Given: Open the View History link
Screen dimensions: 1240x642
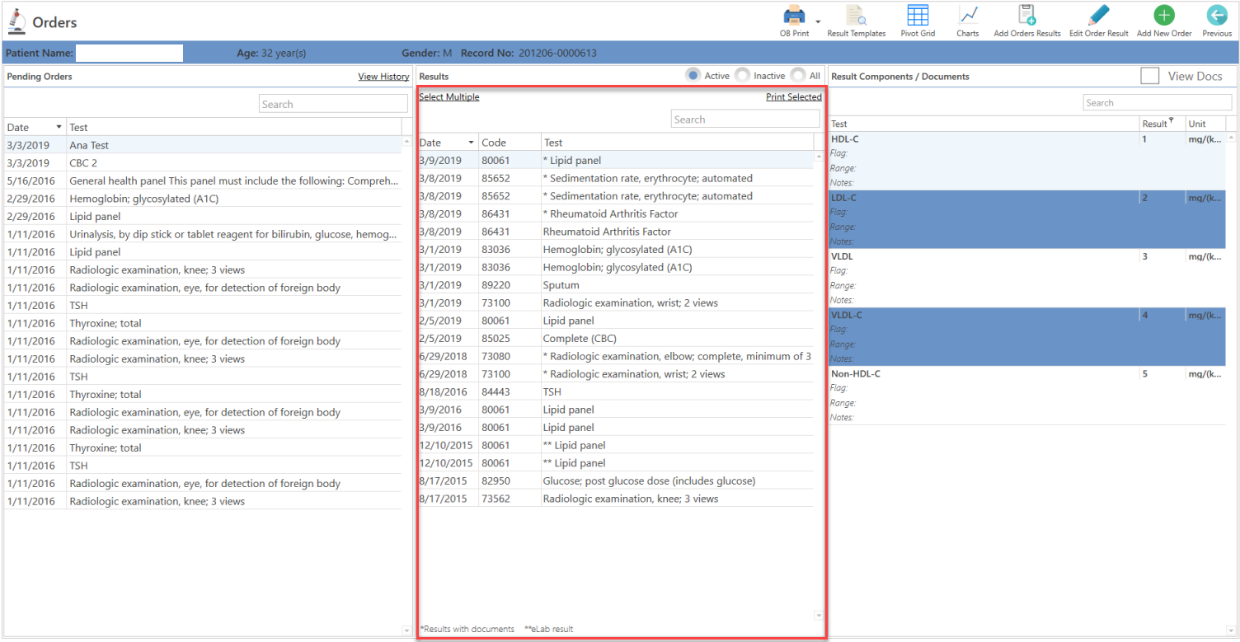Looking at the screenshot, I should coord(383,77).
